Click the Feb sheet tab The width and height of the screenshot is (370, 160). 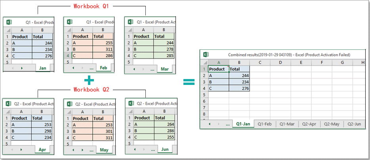pyautogui.click(x=103, y=68)
